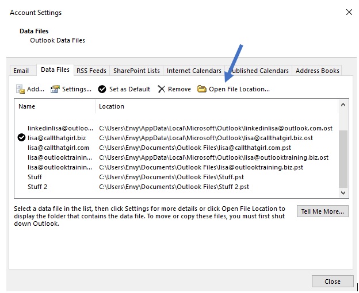Select the lisa@callthatgirl.biz data file
This screenshot has width=359, height=293.
coord(56,138)
